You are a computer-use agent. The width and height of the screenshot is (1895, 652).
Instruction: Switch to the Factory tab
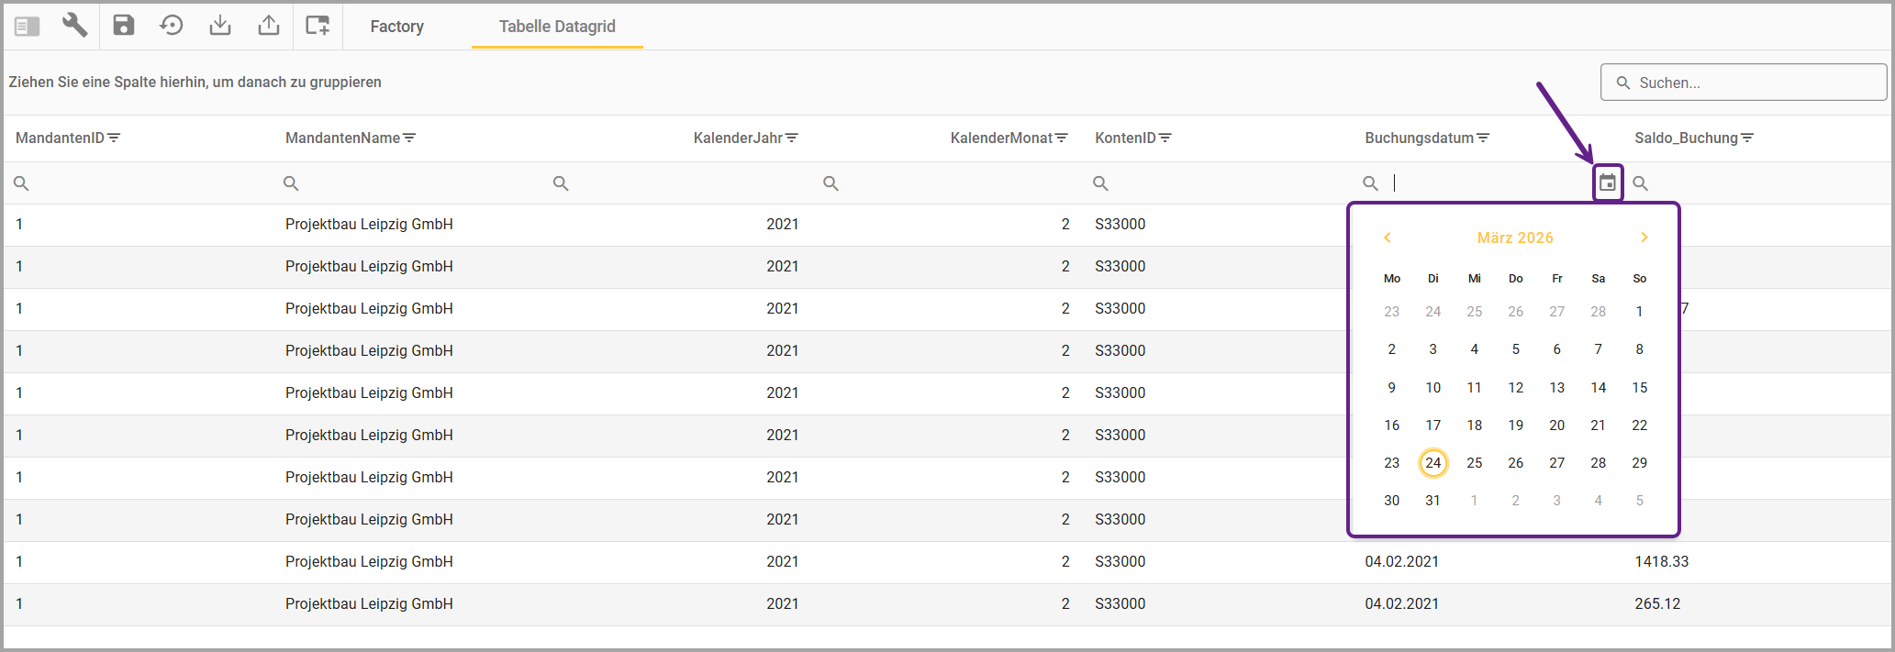tap(396, 27)
